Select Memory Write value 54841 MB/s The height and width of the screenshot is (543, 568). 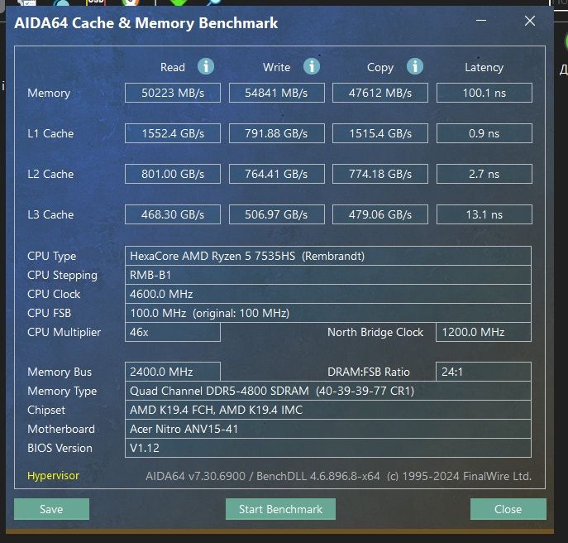coord(277,93)
